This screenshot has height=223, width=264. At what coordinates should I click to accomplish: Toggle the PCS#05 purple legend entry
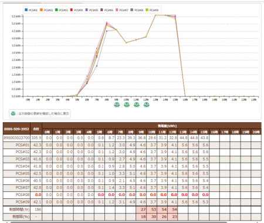coord(92,10)
